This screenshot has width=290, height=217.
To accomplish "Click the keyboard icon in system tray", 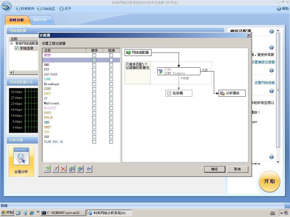I will point(272,213).
